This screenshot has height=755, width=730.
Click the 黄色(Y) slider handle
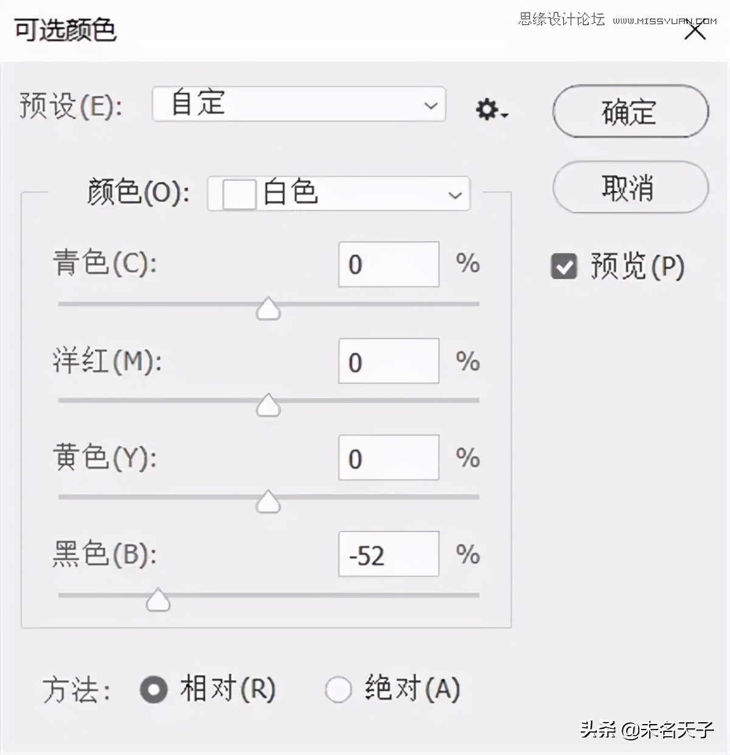[x=268, y=502]
